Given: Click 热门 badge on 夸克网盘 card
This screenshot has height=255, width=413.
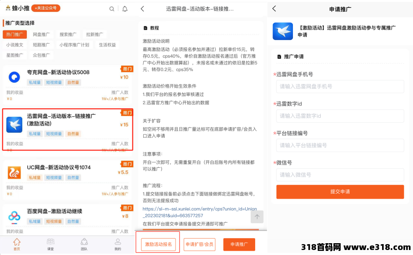Looking at the screenshot, I should pyautogui.click(x=127, y=69).
